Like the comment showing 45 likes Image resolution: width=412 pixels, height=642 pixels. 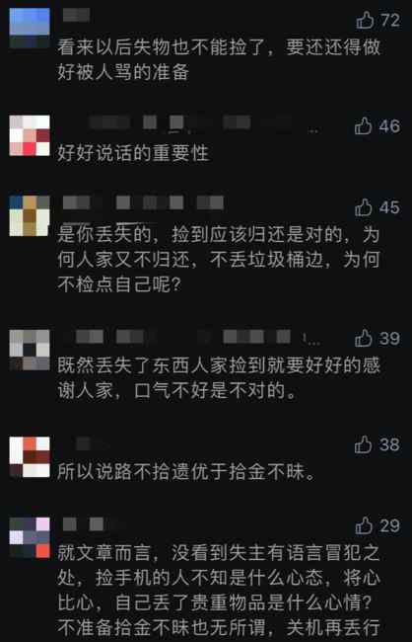click(x=364, y=207)
